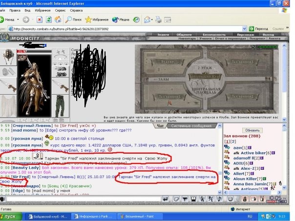Go back with the Назад button
The width and height of the screenshot is (295, 221).
[7, 20]
